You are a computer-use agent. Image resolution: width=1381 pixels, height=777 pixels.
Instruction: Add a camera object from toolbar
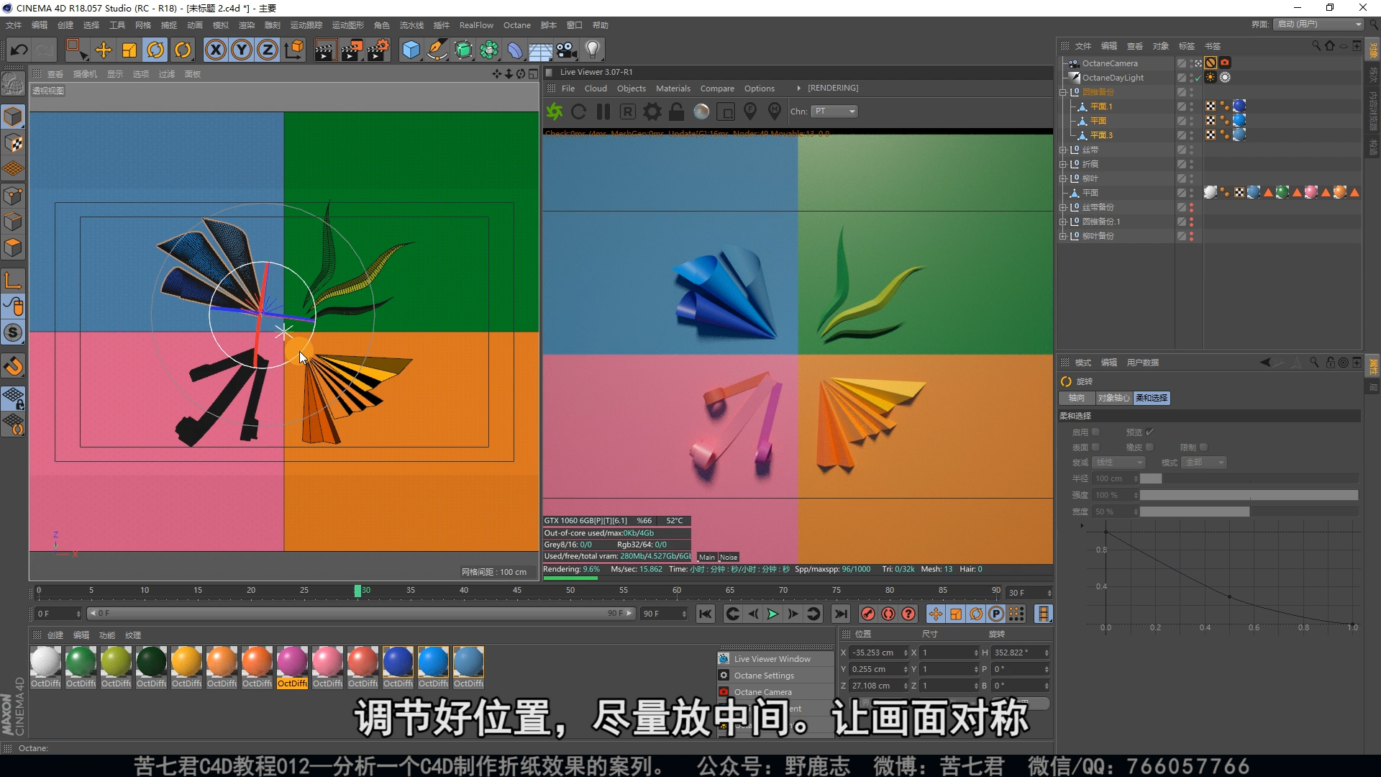pos(567,50)
